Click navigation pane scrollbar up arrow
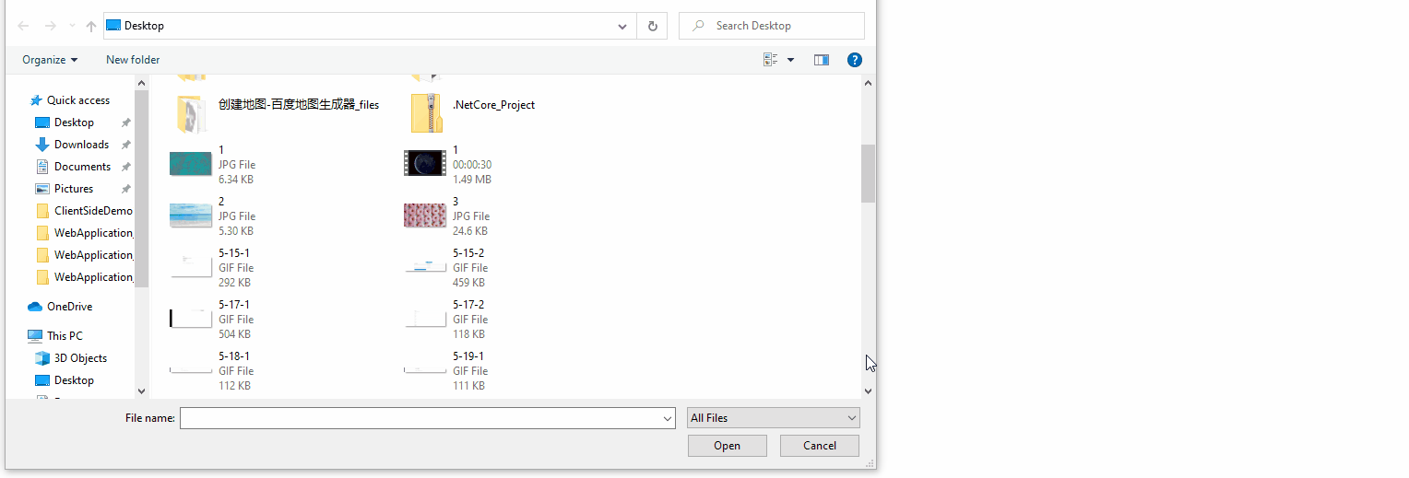1409x478 pixels. tap(141, 83)
